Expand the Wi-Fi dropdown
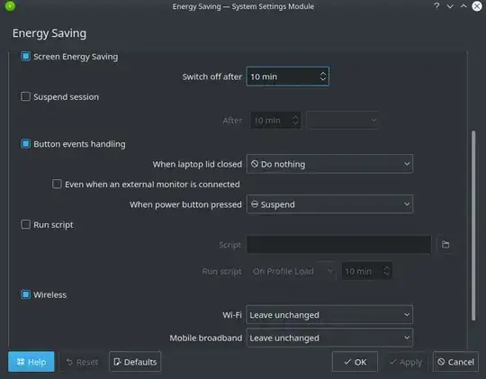The width and height of the screenshot is (486, 379). (x=329, y=314)
